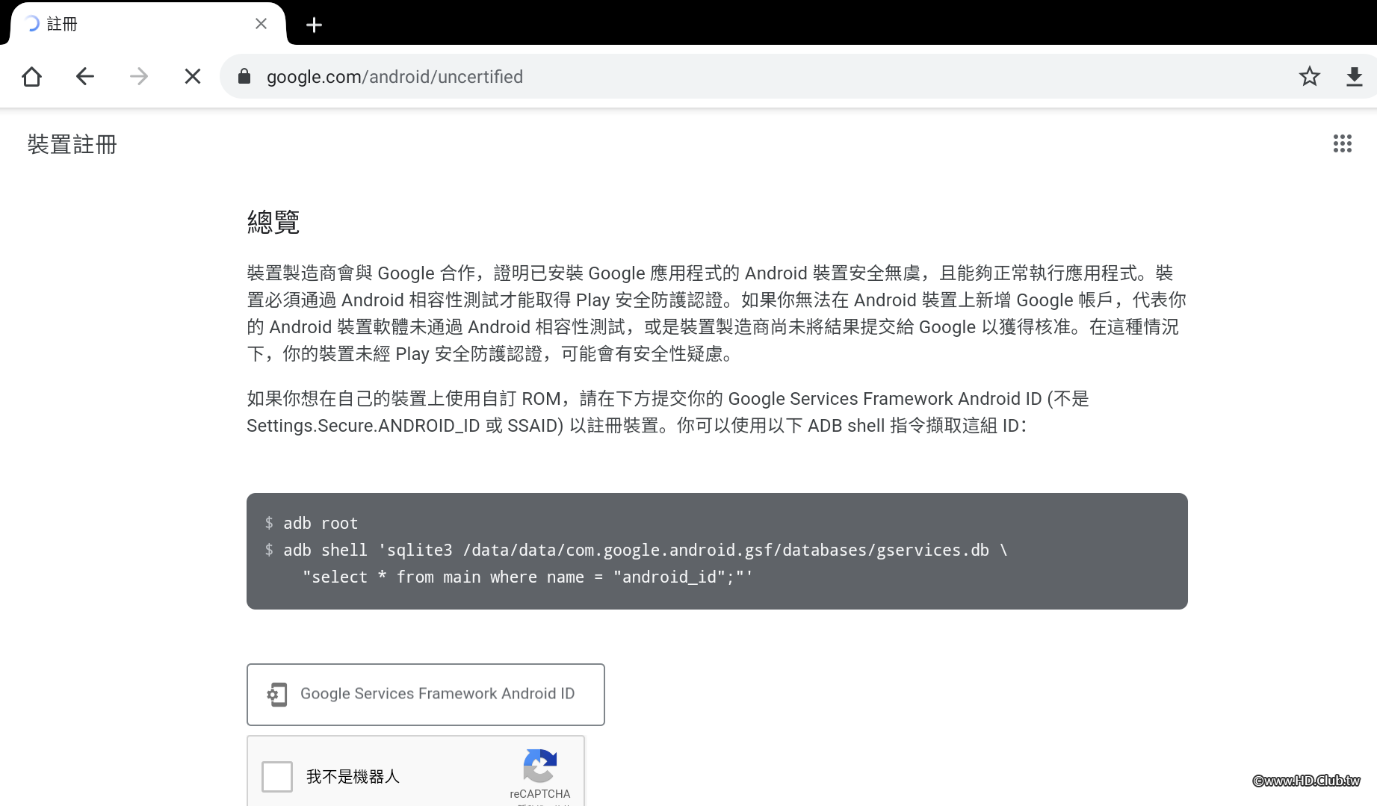Viewport: 1377px width, 806px height.
Task: Go back using the back arrow
Action: pos(85,76)
